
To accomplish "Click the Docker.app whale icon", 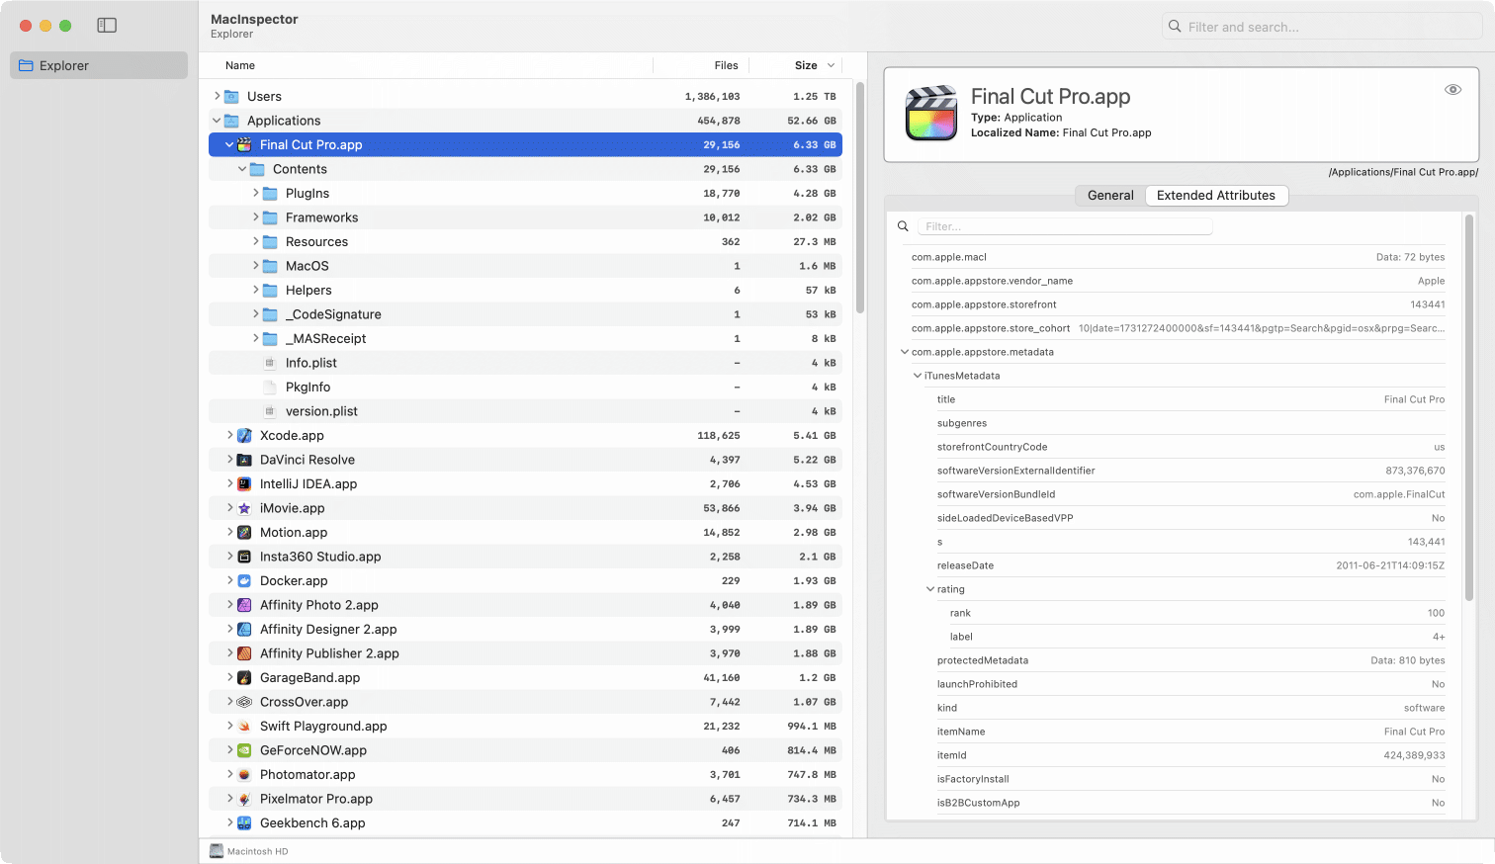I will click(244, 580).
